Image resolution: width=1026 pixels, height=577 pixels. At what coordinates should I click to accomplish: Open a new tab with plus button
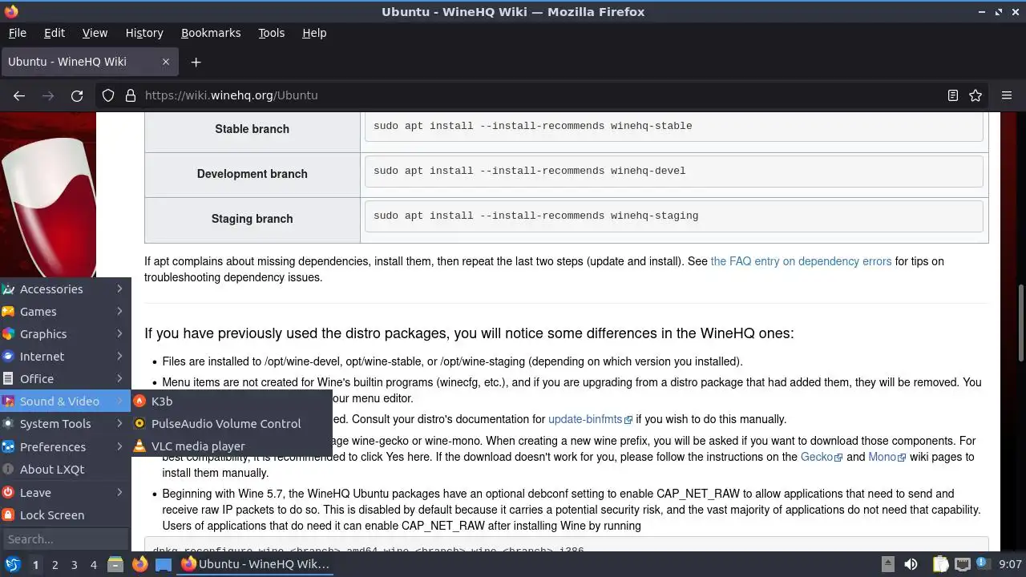tap(196, 62)
